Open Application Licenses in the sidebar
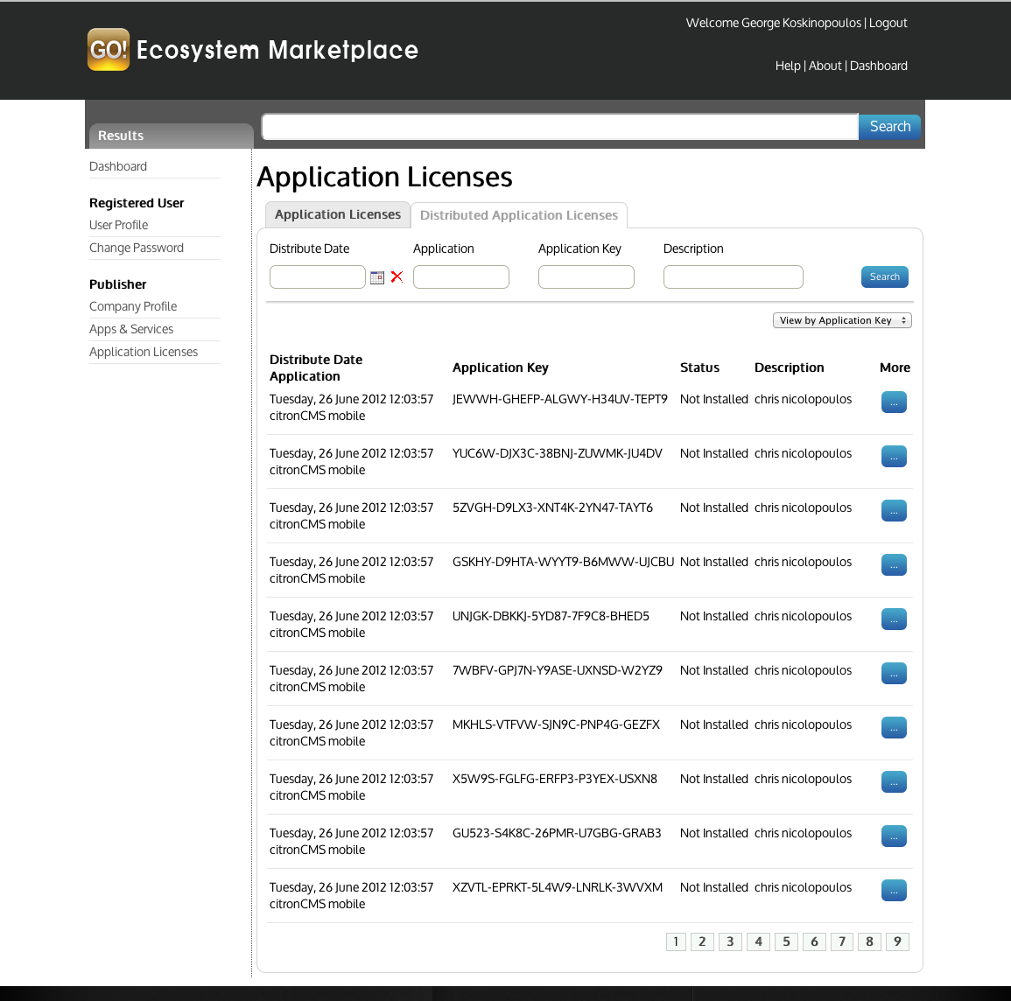The width and height of the screenshot is (1011, 1001). [x=144, y=352]
